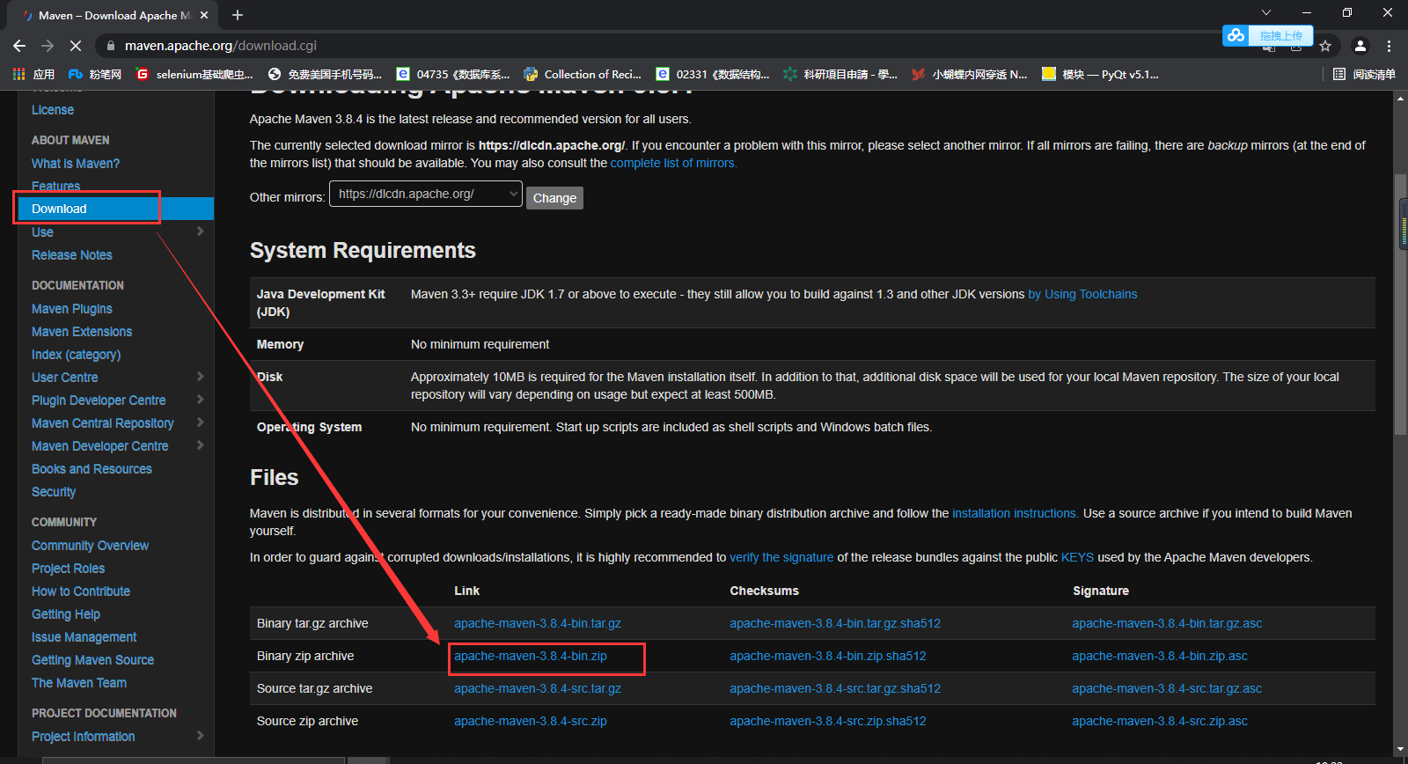
Task: Expand the Use submenu arrow
Action: [201, 231]
